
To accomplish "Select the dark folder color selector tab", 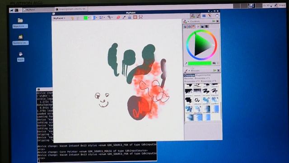I will 203,27.
